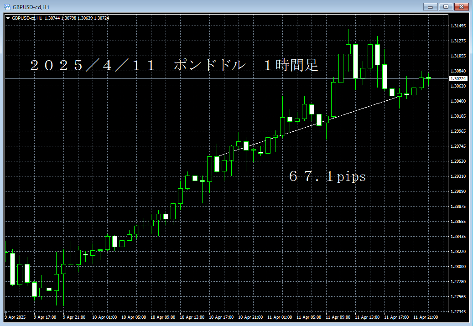Click the current Bid price tag 1.30724
The height and width of the screenshot is (326, 473).
pyautogui.click(x=457, y=78)
